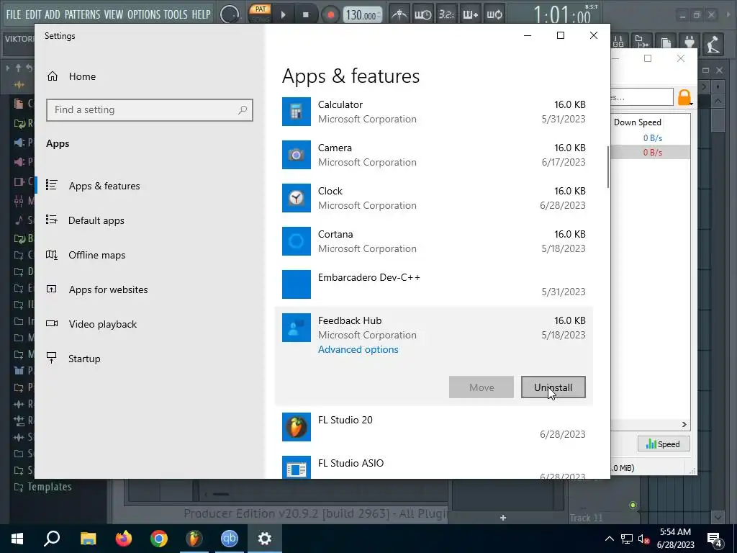This screenshot has width=737, height=553.
Task: Click the playlist scroll up arrow
Action: tap(718, 101)
